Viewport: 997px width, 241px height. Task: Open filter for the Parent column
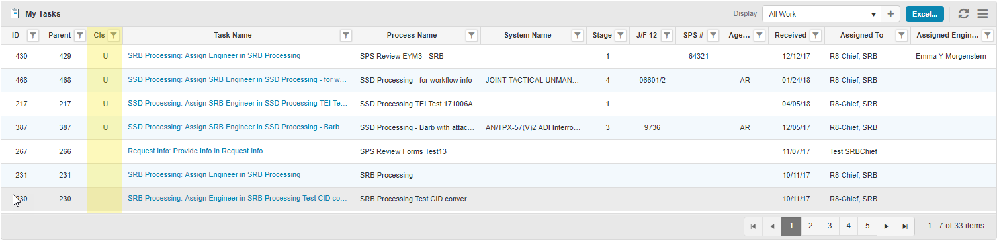[80, 36]
